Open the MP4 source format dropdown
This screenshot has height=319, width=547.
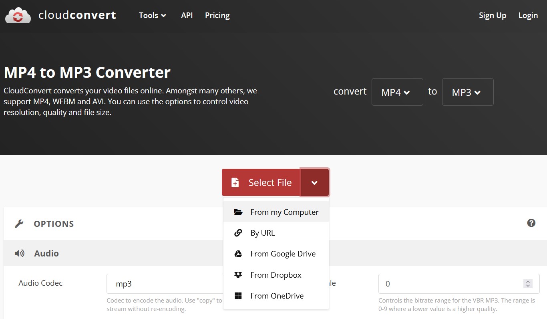pos(397,92)
